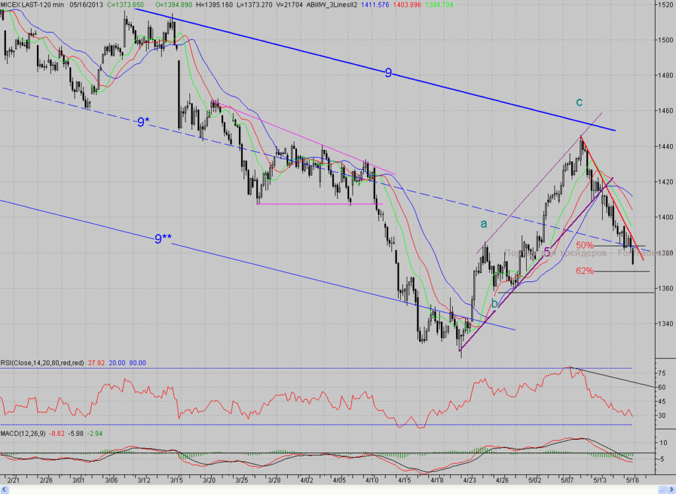Click the scroll-right arrow of the chart scrollbar

[671, 489]
